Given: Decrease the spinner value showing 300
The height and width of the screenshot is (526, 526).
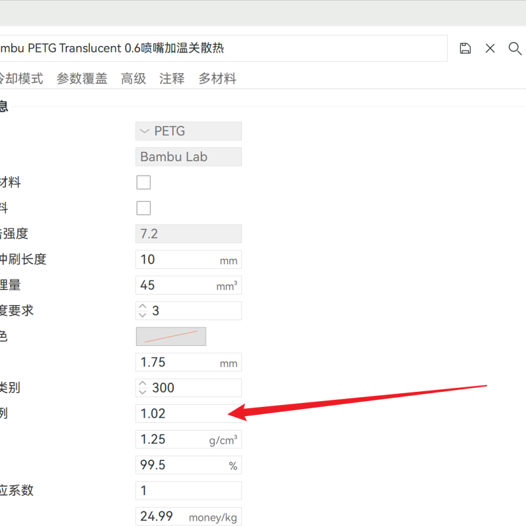Looking at the screenshot, I should (x=143, y=392).
